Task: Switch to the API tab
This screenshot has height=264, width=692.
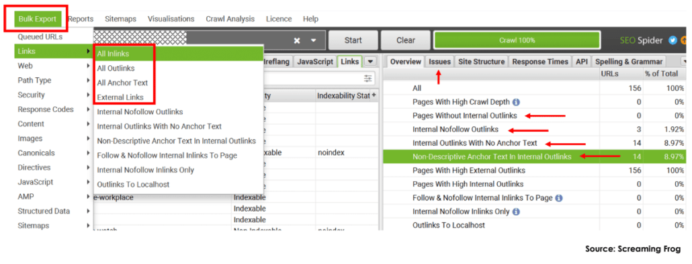Action: [x=581, y=62]
